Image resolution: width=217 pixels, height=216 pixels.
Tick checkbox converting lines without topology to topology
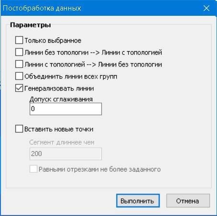point(19,52)
